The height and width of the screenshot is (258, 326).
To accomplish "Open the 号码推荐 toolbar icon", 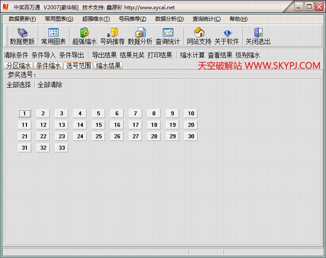I will [112, 33].
